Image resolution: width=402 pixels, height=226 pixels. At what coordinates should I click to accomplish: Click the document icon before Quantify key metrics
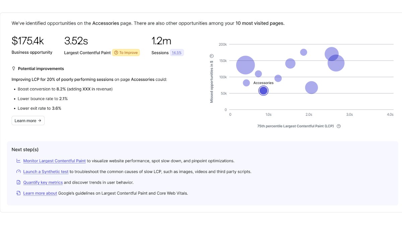coord(18,182)
